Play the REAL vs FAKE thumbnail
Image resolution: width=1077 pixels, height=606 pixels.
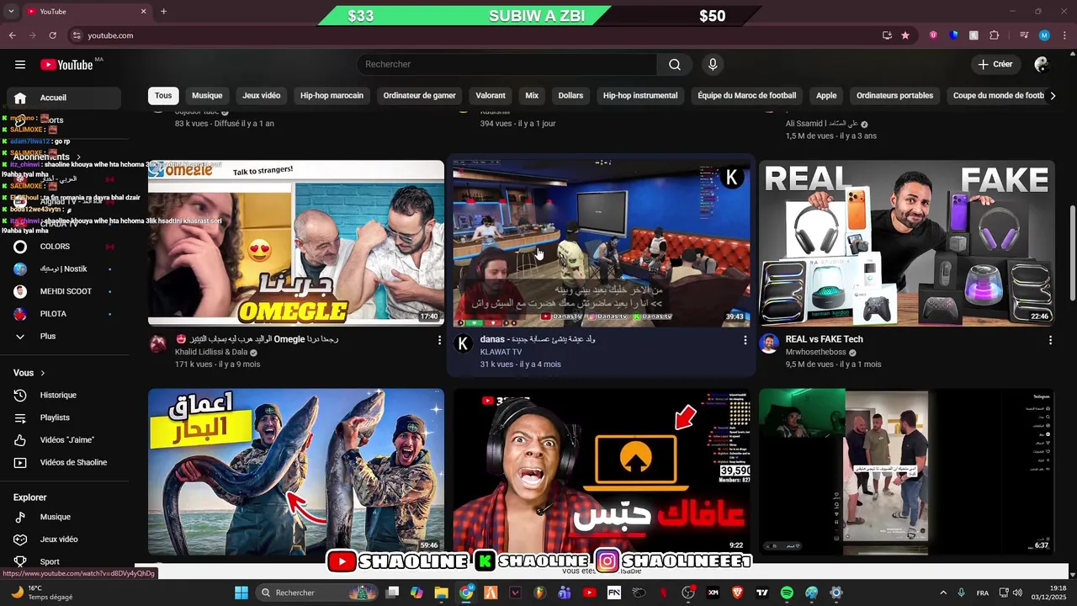(907, 242)
